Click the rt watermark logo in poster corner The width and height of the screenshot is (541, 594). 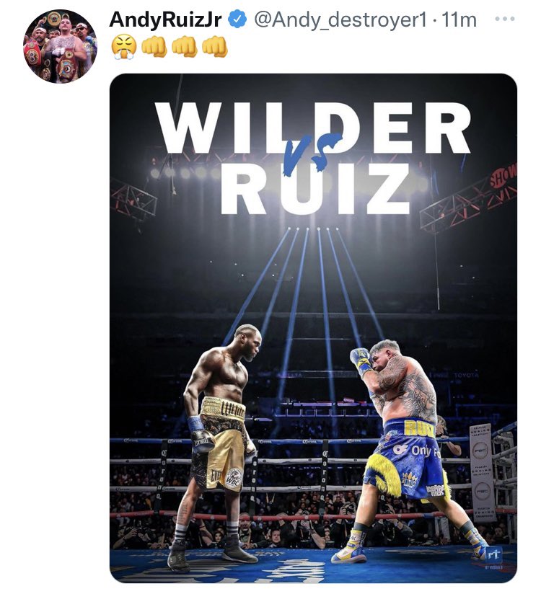pos(494,557)
